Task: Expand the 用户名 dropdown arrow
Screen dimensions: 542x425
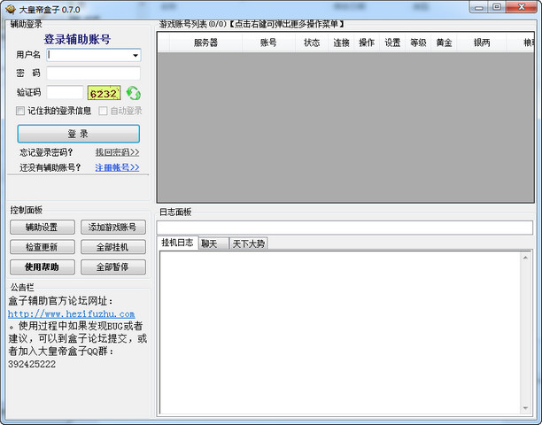Action: click(135, 55)
